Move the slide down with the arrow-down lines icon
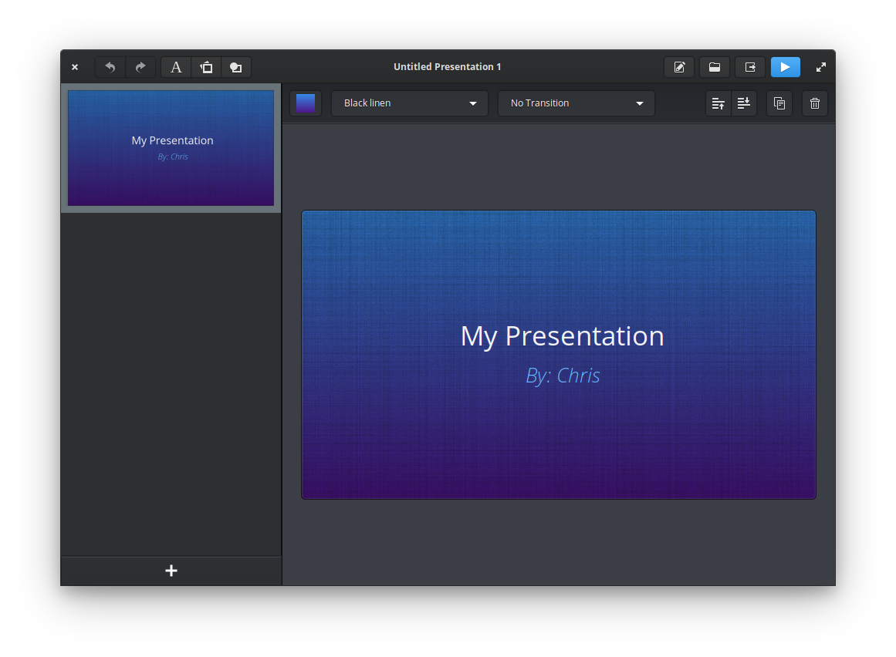Screen dimensions: 896x657 click(x=744, y=103)
